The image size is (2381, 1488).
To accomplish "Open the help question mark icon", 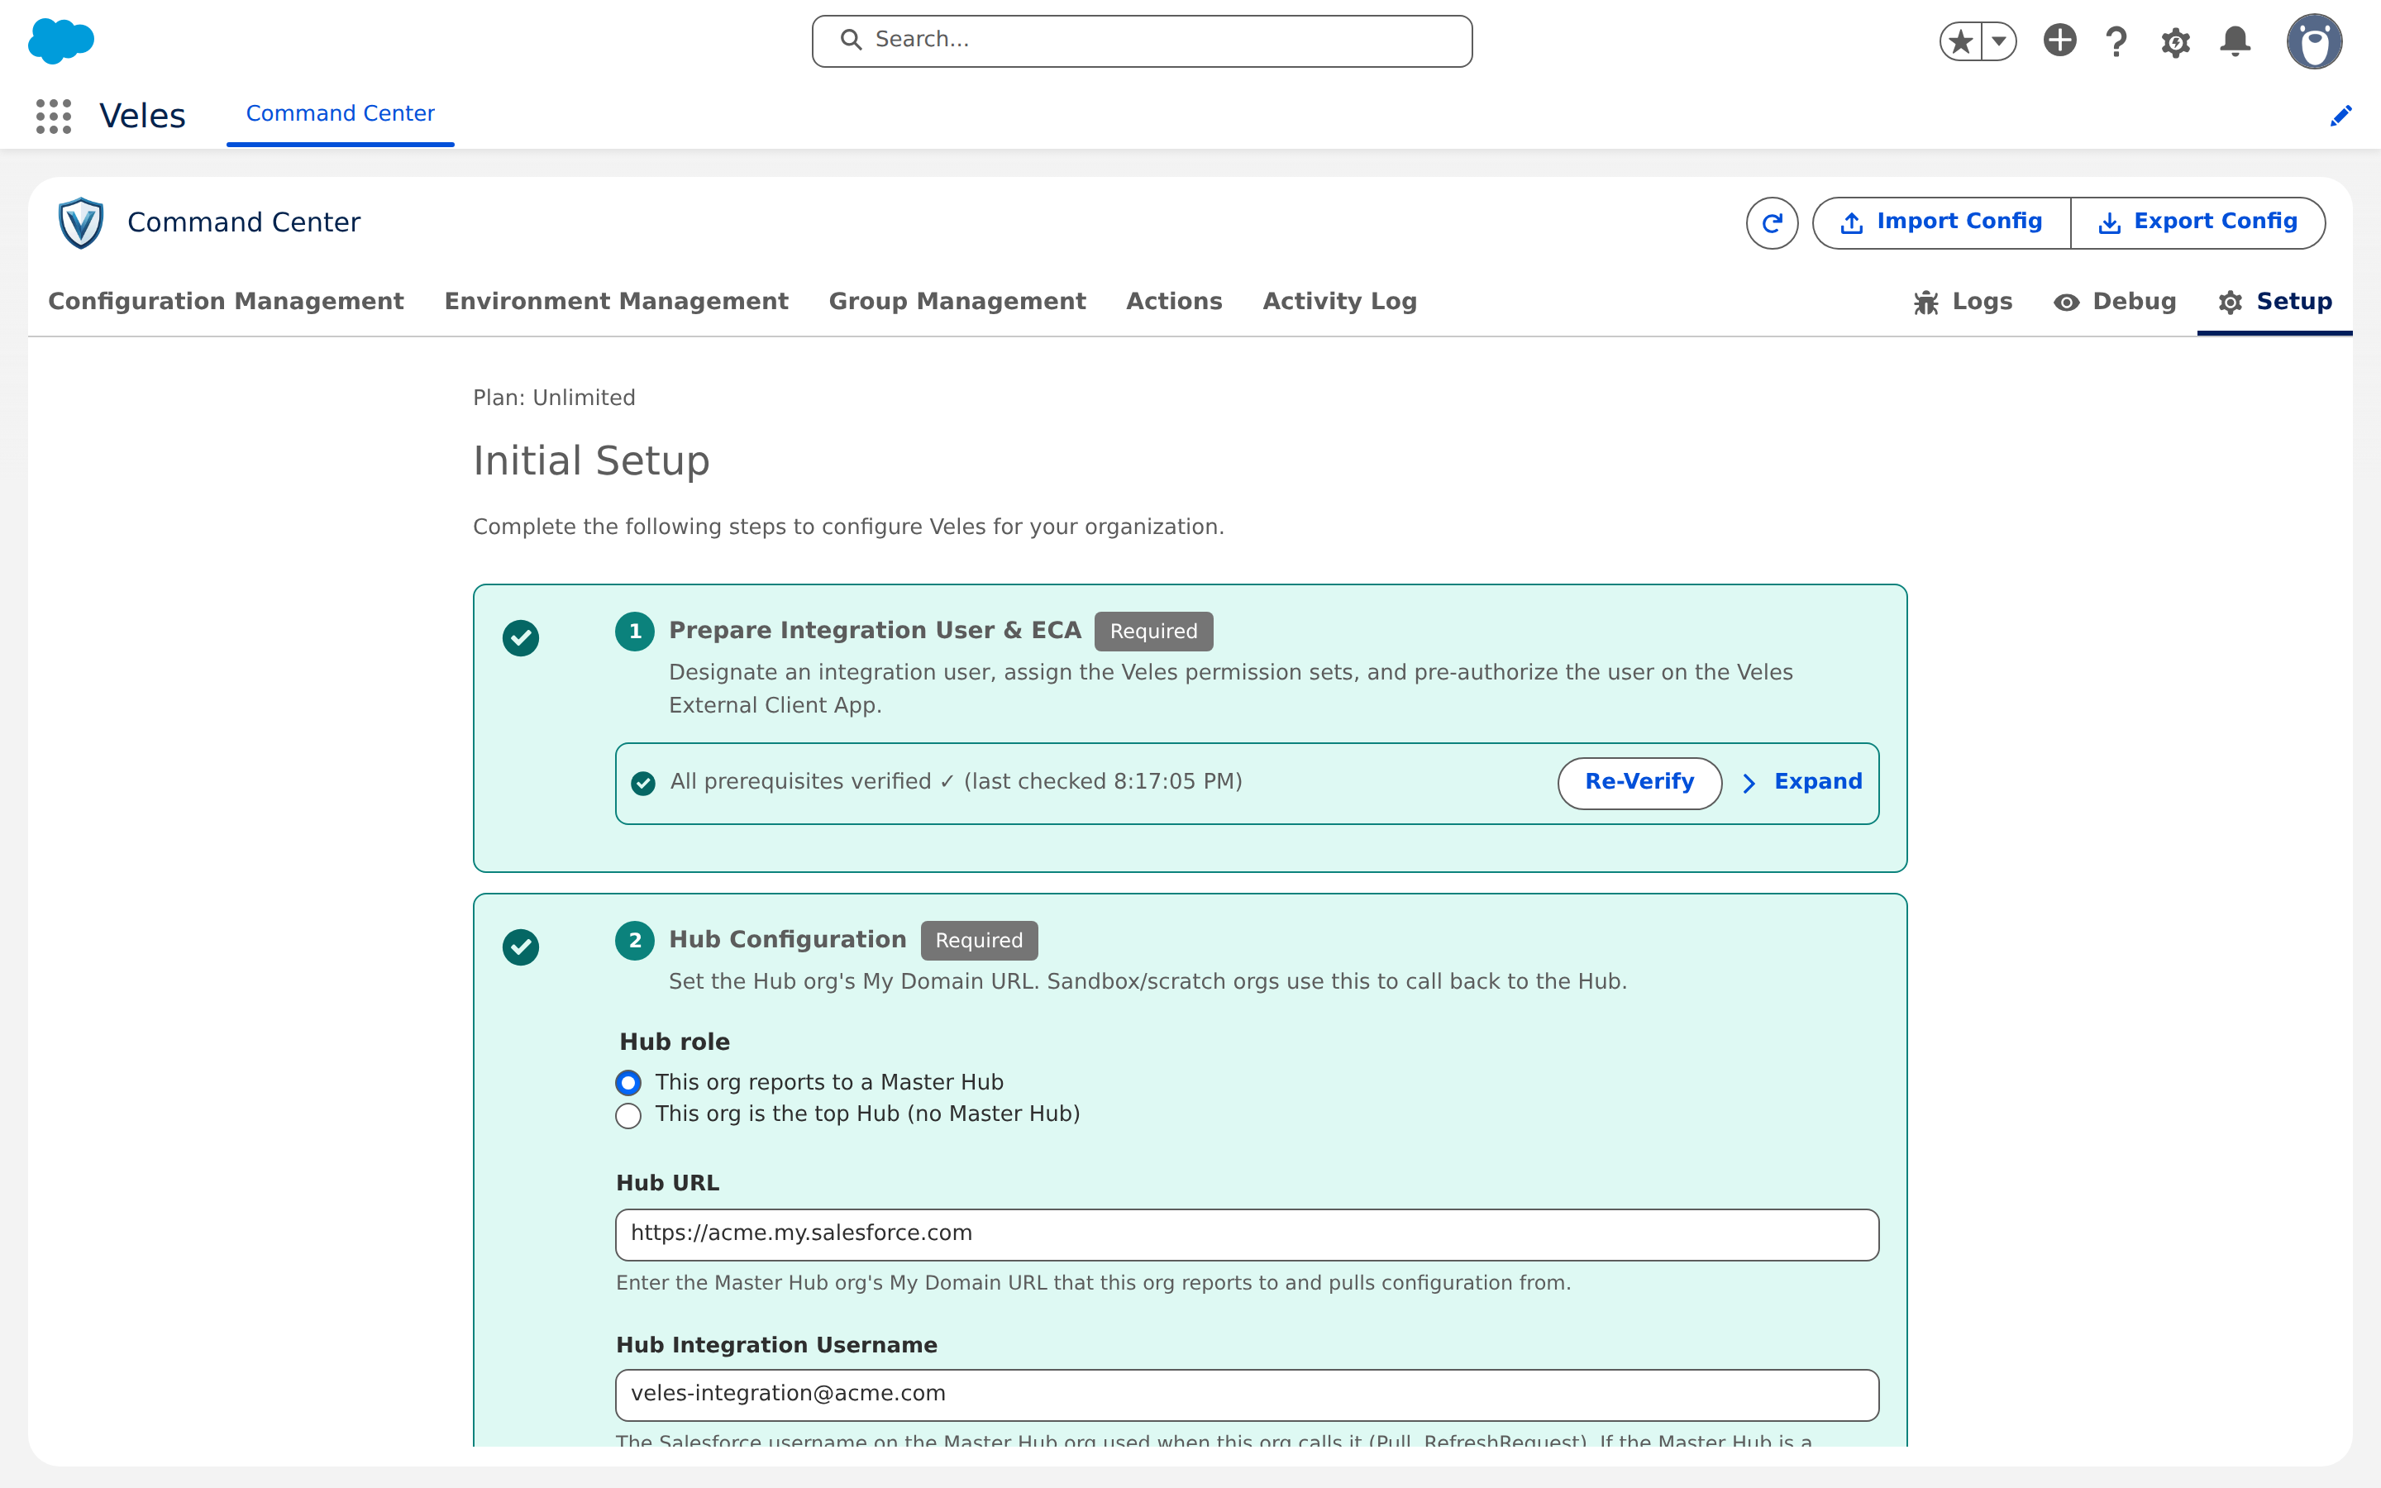I will [2116, 41].
